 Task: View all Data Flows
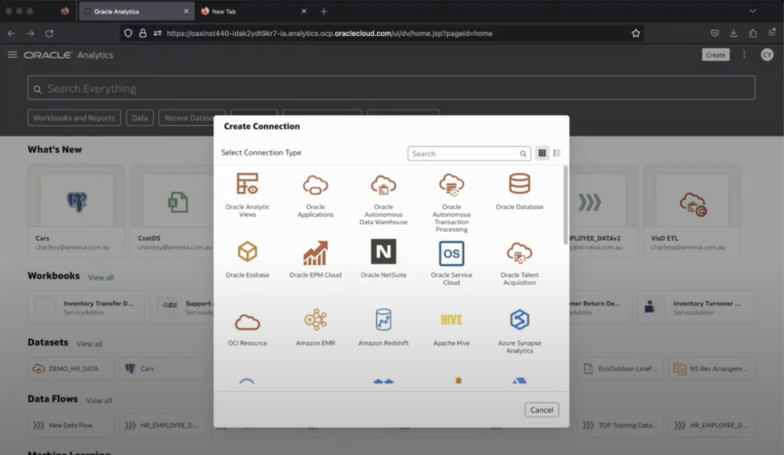coord(99,401)
